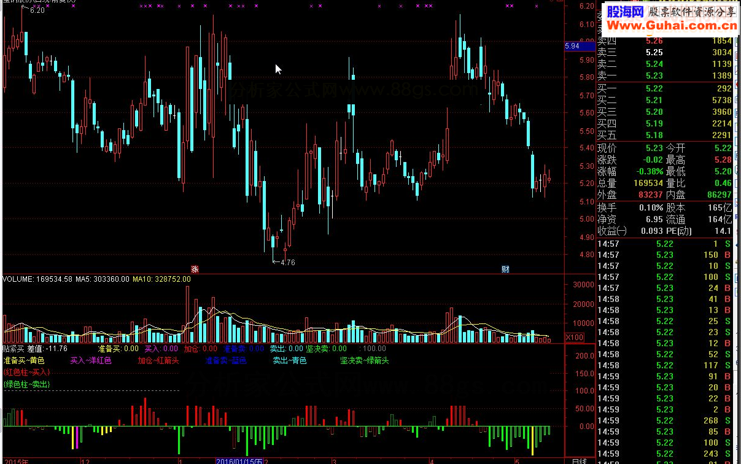Screen dimensions: 741x464
Task: Click the 买入~洋红色 legend label
Action: 91,360
